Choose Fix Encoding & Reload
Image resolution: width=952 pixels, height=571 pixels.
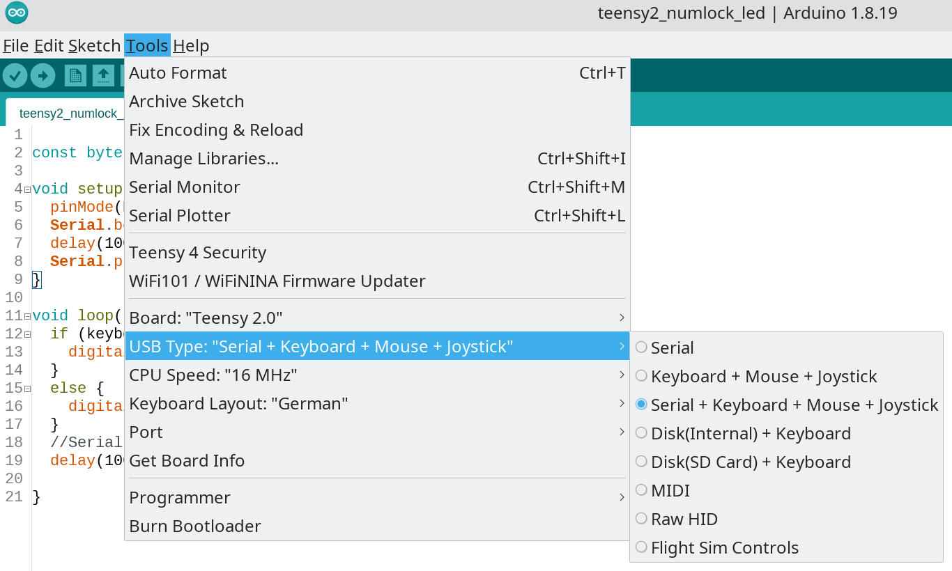377,130
